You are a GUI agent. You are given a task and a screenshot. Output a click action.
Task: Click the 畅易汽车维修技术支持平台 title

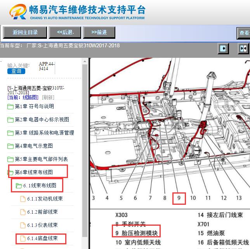[x=87, y=10]
